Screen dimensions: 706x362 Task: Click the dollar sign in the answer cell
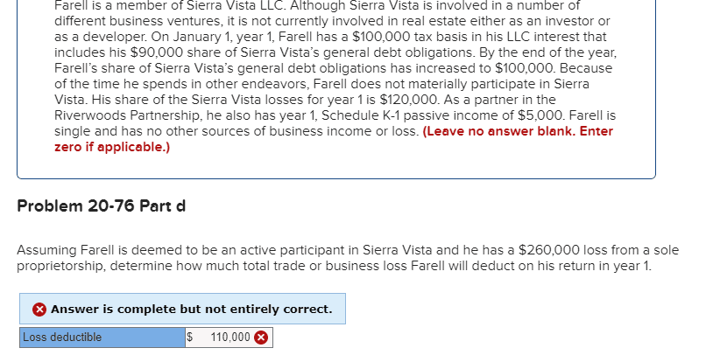click(x=189, y=338)
